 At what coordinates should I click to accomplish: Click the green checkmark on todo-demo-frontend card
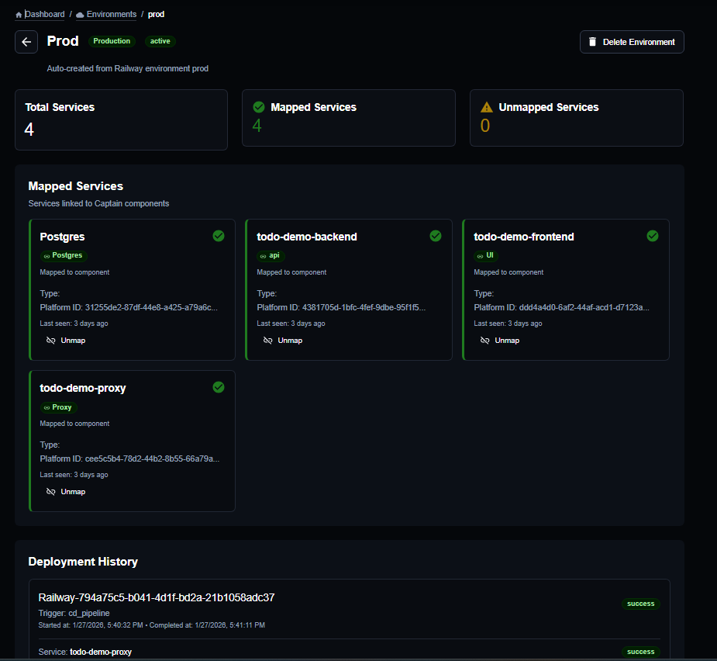pyautogui.click(x=653, y=236)
